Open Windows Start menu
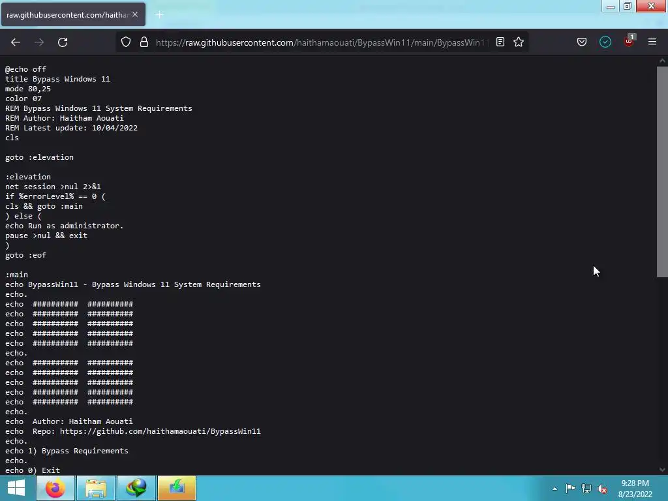Viewport: 668px width, 501px height. (16, 488)
